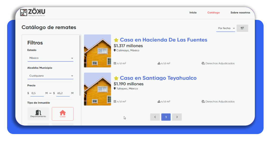Click the Hacienda De Las Fuentes thumbnail

tap(97, 51)
